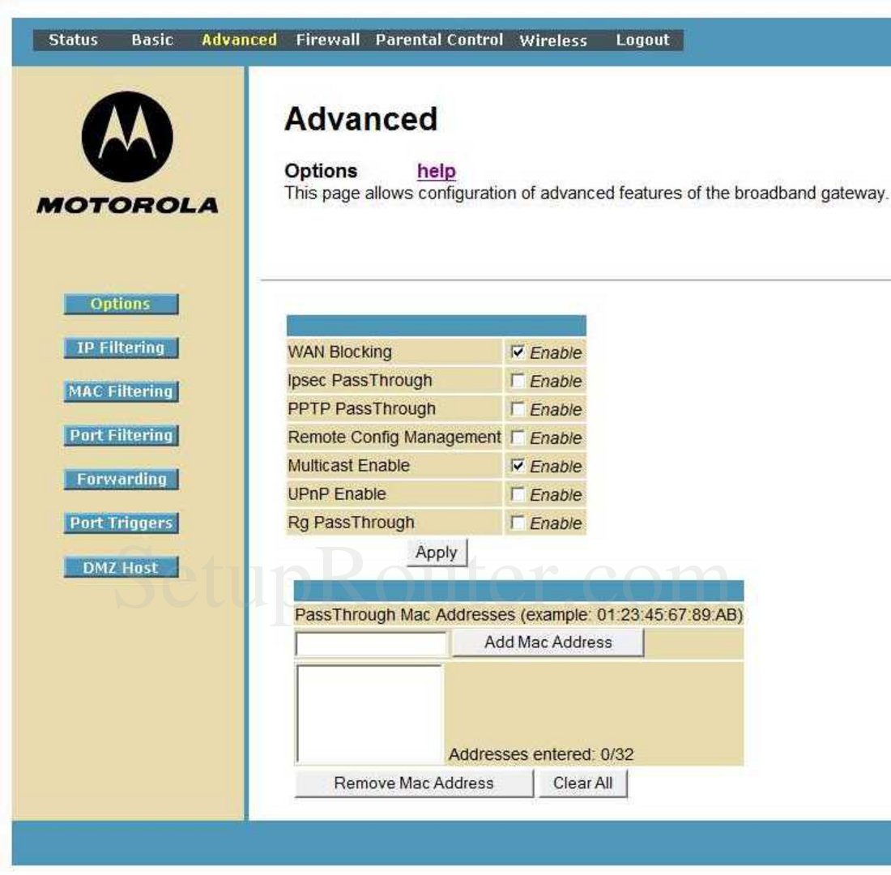The height and width of the screenshot is (875, 891).
Task: Enable the UPnP checkbox
Action: 518,494
